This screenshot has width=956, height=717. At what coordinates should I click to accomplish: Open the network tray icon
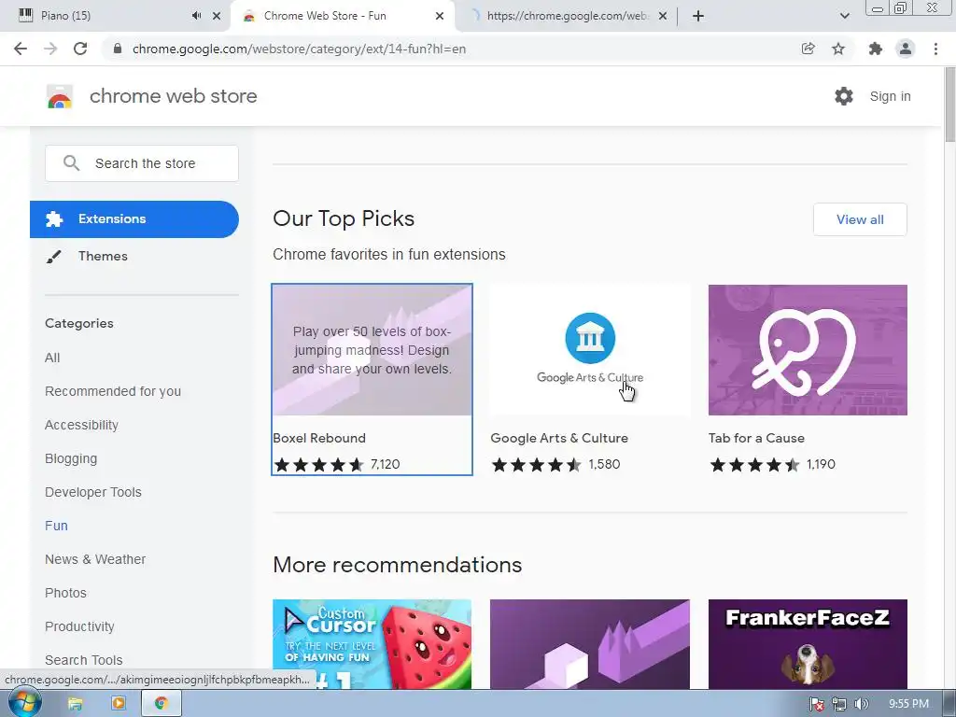point(839,704)
